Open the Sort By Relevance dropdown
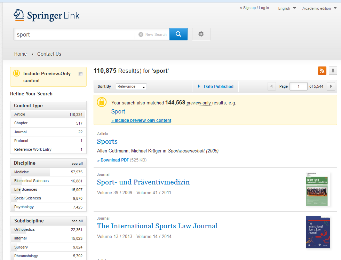The width and height of the screenshot is (341, 260). tap(132, 87)
